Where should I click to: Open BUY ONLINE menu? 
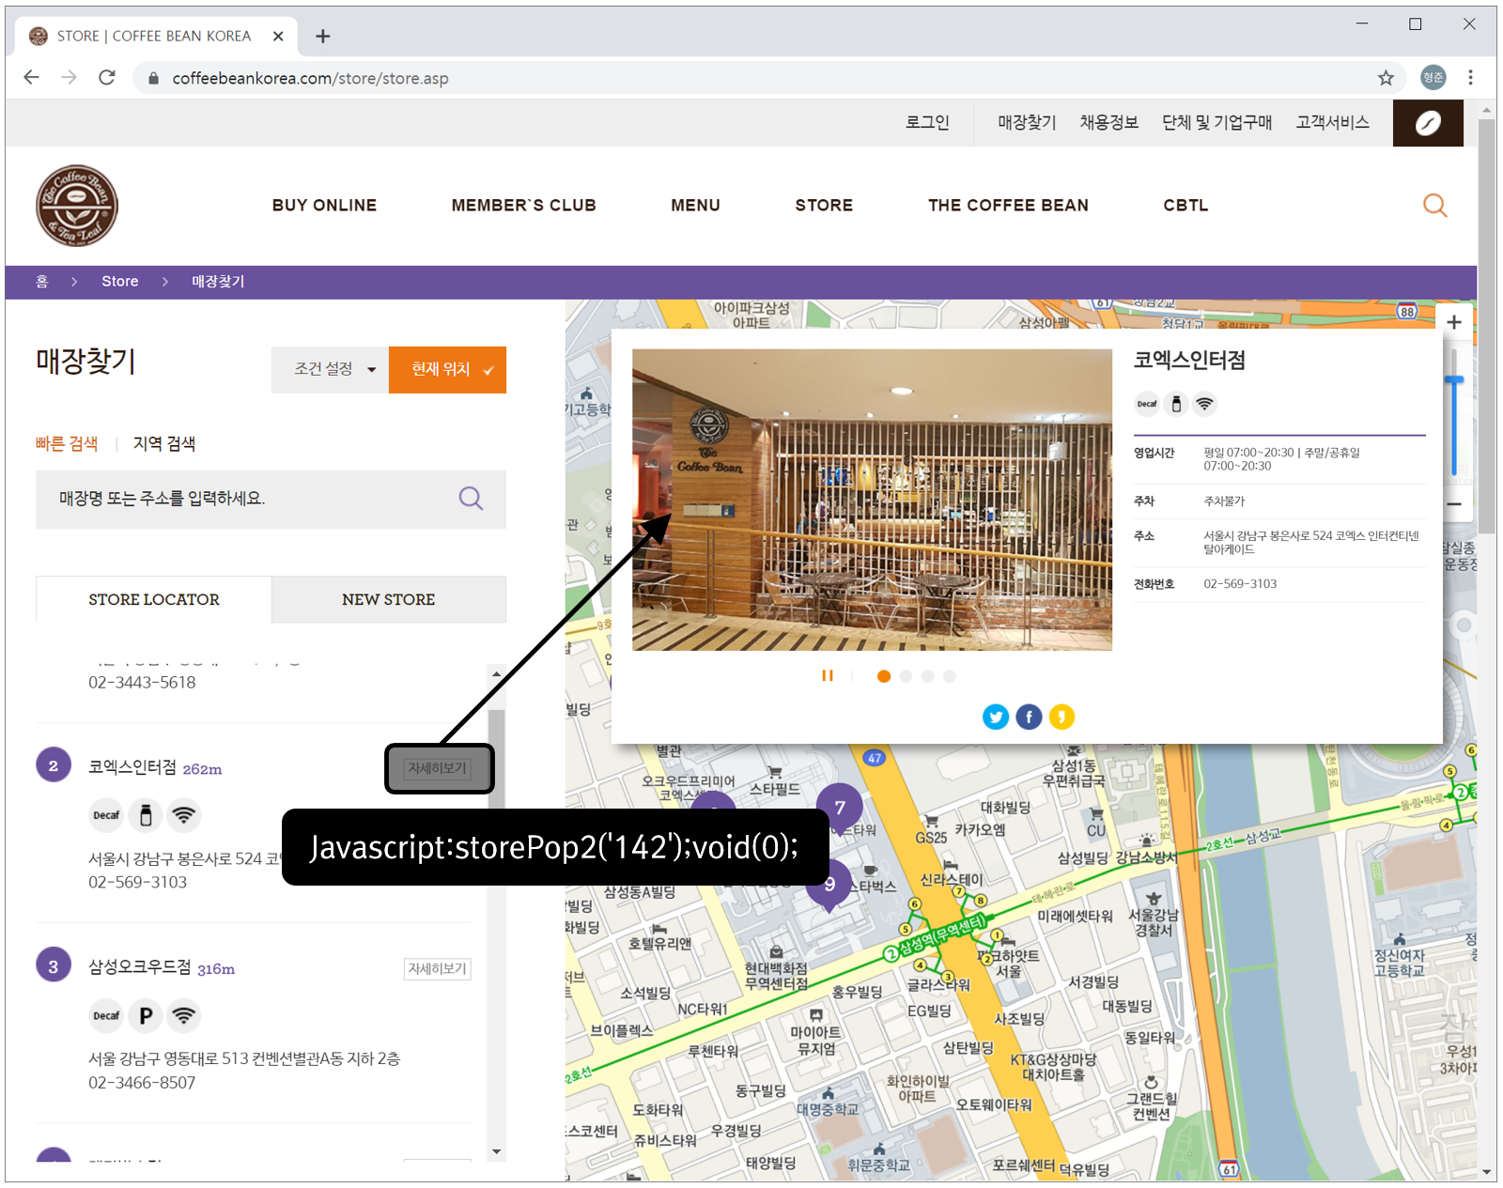coord(324,205)
